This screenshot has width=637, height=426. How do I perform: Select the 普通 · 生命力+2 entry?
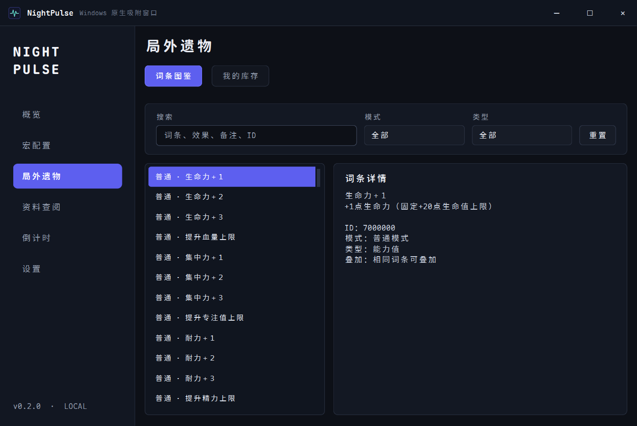232,196
